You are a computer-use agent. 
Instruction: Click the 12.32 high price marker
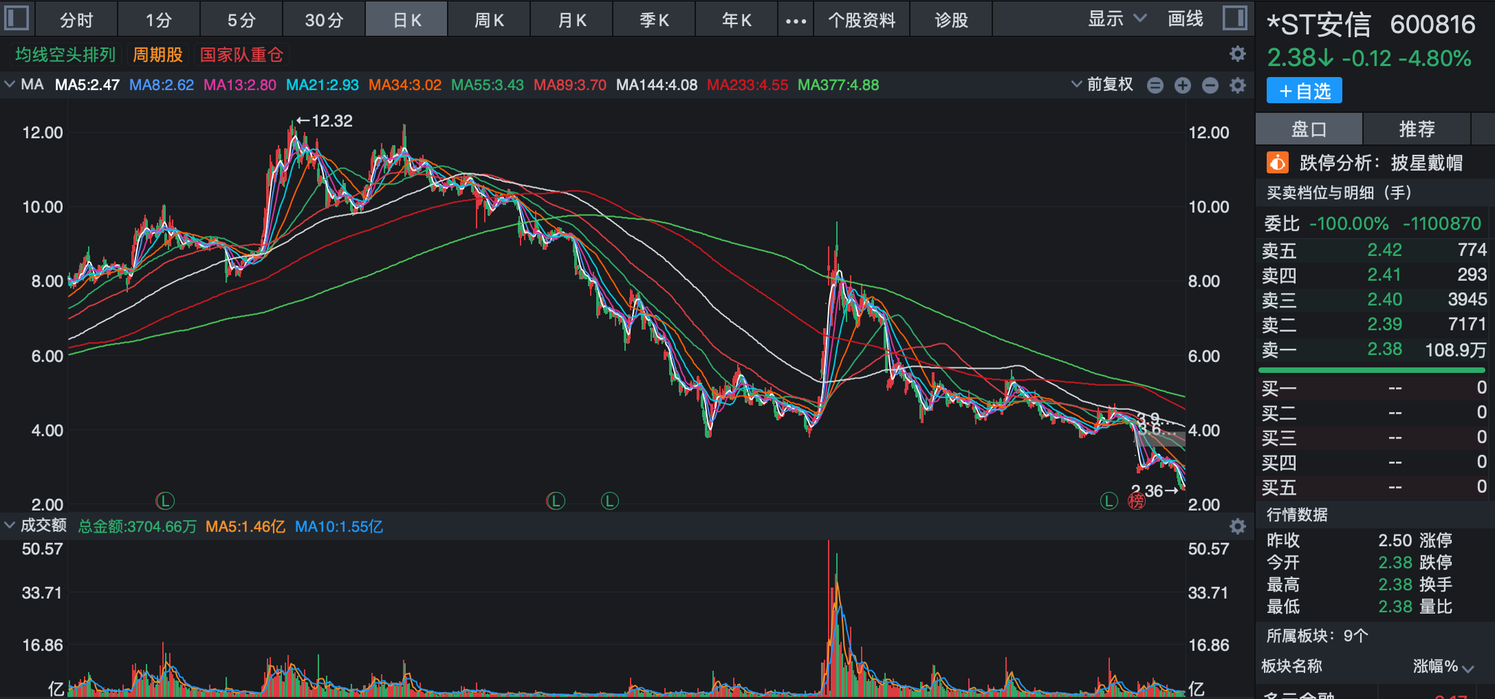(325, 121)
